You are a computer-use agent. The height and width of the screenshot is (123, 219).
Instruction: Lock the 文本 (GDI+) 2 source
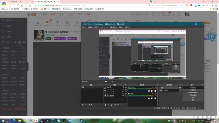126,94
